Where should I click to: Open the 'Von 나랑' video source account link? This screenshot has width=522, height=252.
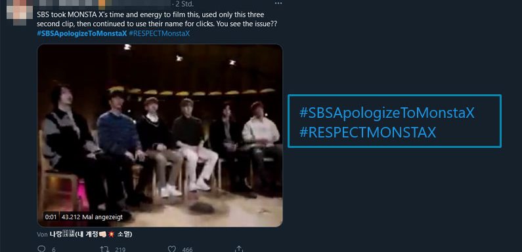(85, 234)
